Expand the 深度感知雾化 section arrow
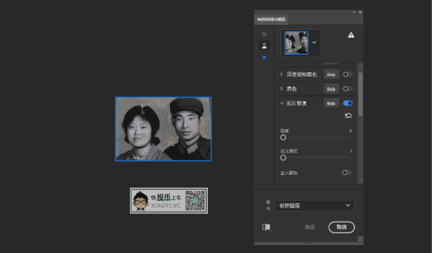 click(281, 74)
